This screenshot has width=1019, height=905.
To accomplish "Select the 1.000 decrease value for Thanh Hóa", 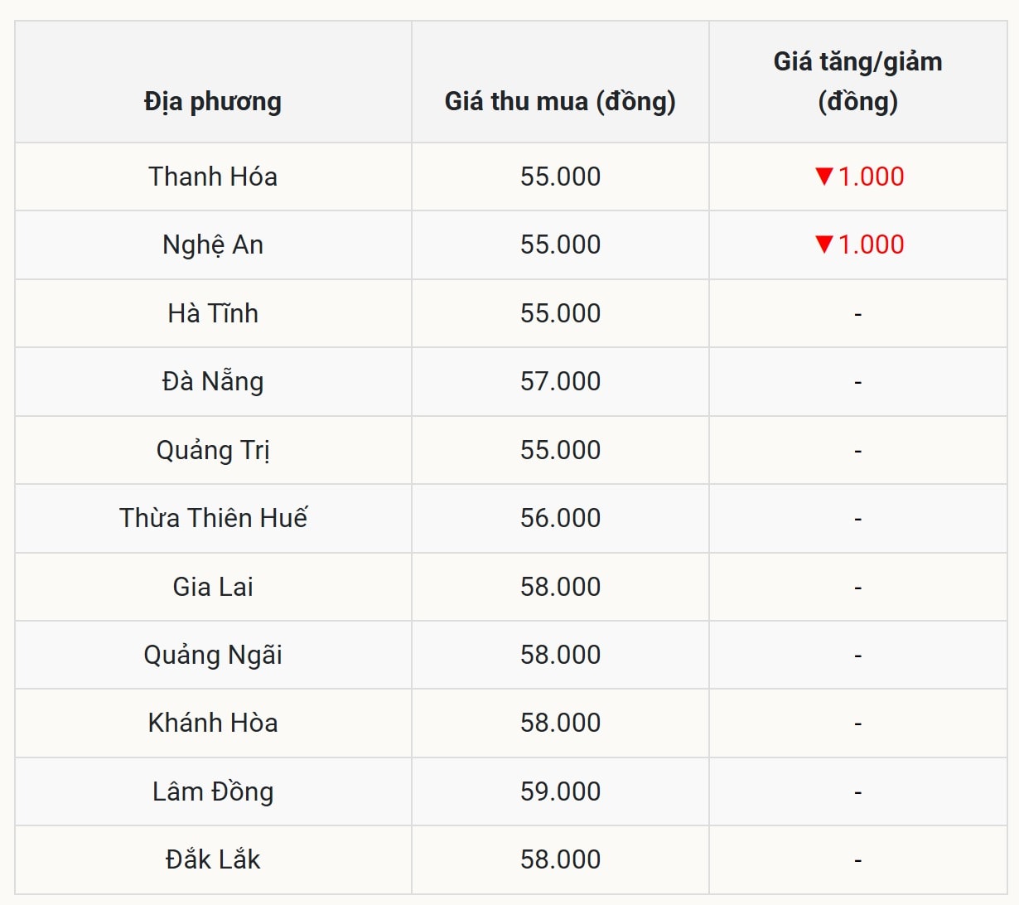I will coord(871,177).
